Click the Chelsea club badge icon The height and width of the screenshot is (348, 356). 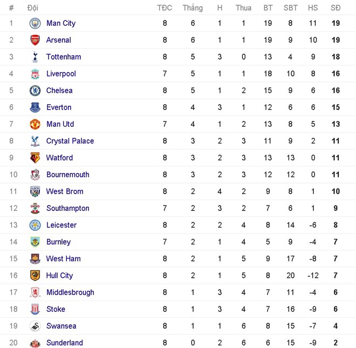35,91
